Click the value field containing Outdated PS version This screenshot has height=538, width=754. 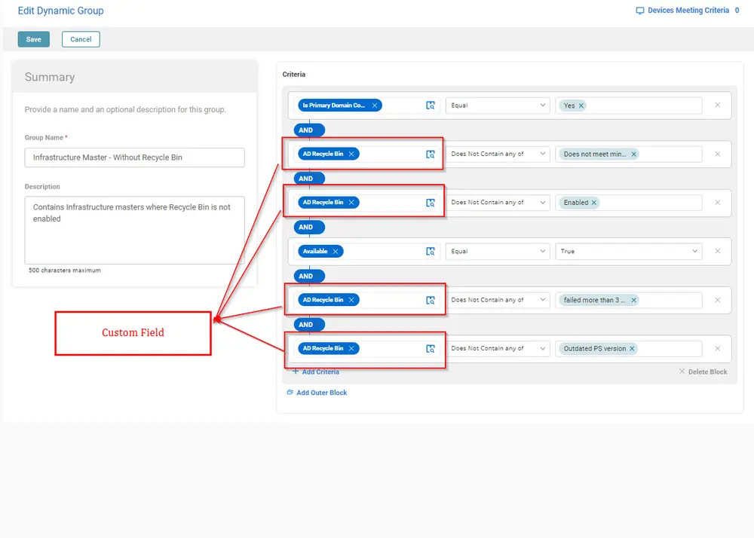(x=629, y=349)
